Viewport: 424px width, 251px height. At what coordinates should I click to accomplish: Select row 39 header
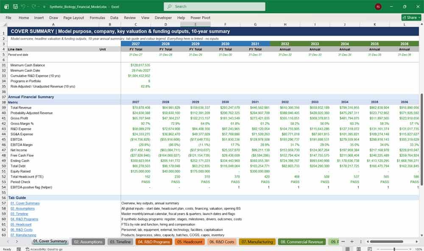click(x=4, y=108)
